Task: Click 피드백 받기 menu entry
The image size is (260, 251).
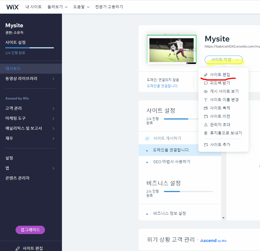Action: point(223,83)
